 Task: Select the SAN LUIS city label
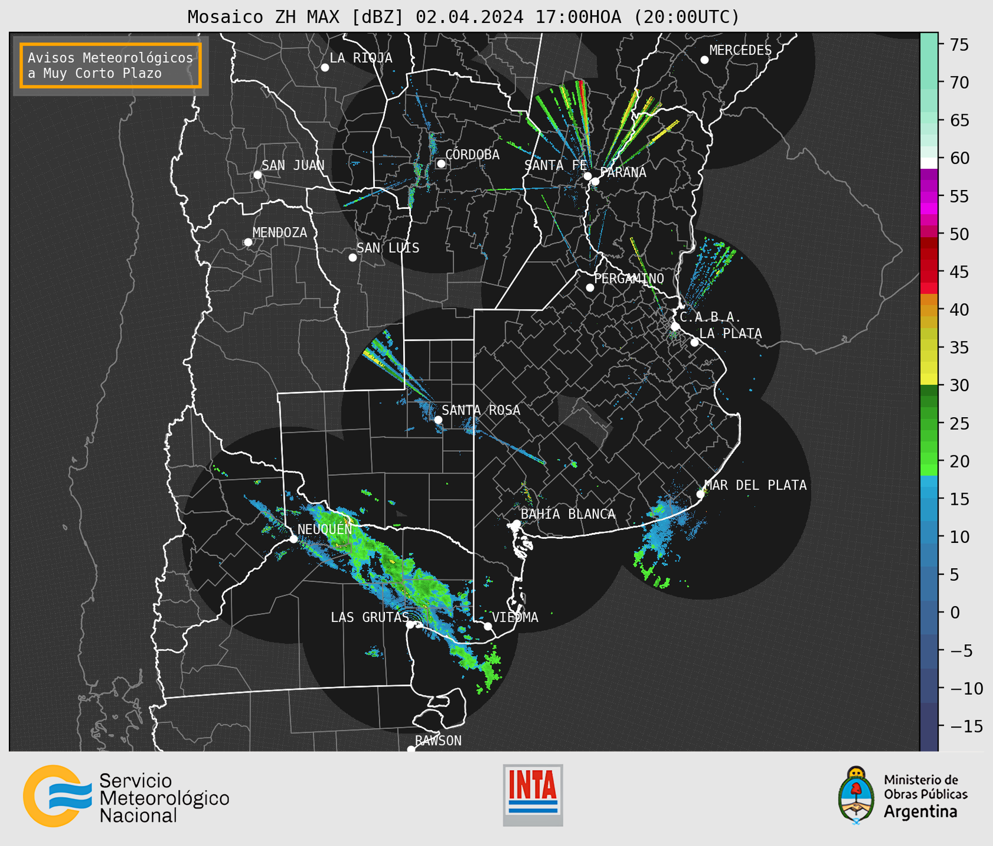pyautogui.click(x=388, y=248)
